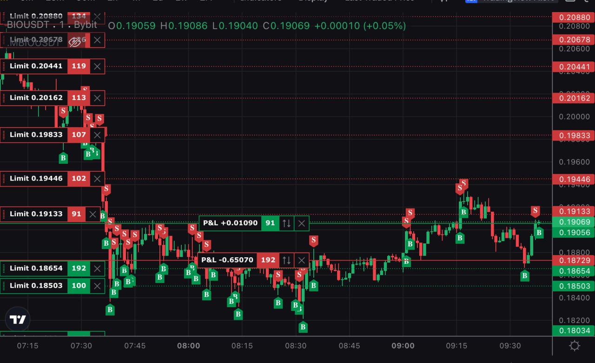Cancel the Limit 0.20441 order

click(x=97, y=67)
